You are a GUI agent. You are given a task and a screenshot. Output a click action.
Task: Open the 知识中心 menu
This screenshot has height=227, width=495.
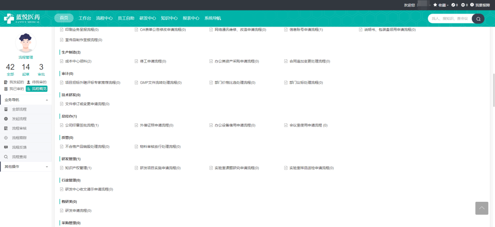[169, 18]
